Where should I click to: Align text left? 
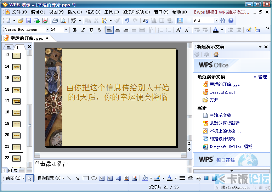click(x=109, y=30)
